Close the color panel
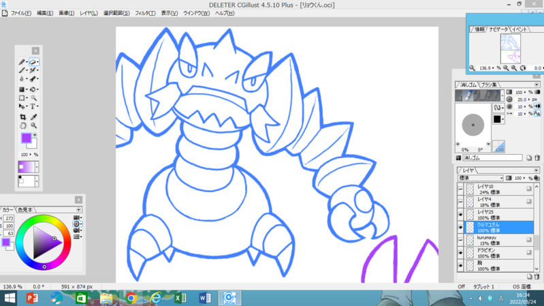Image resolution: width=544 pixels, height=306 pixels. coord(78,200)
